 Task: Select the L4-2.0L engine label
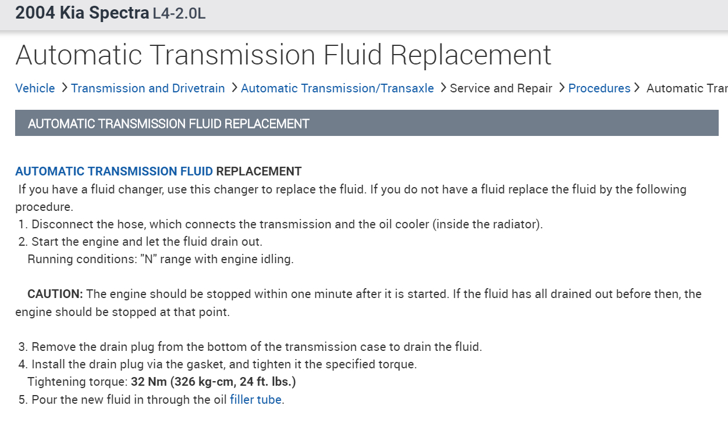coord(179,13)
